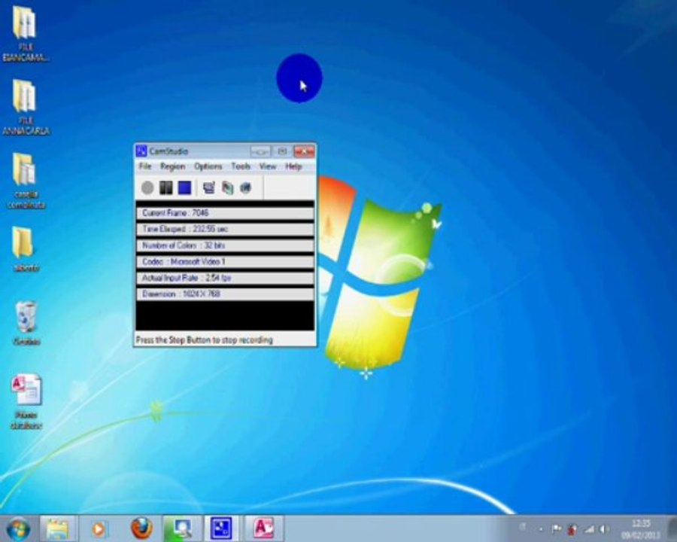Open the Options menu

(208, 166)
